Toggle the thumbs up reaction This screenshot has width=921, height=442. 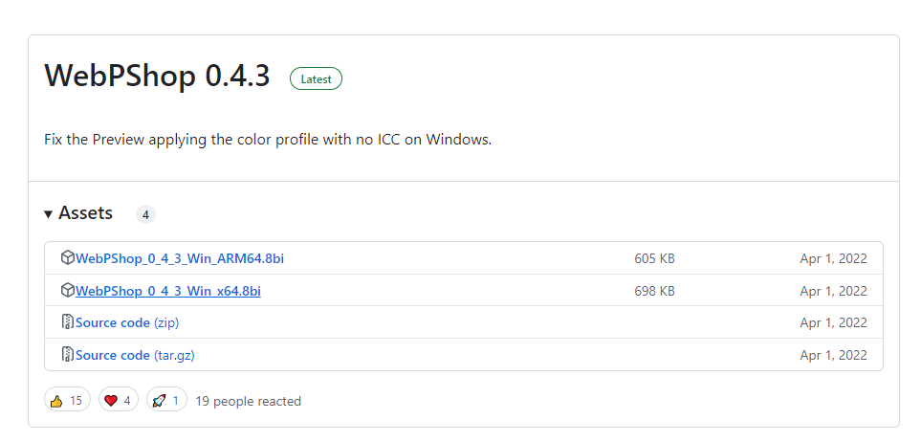(x=67, y=401)
